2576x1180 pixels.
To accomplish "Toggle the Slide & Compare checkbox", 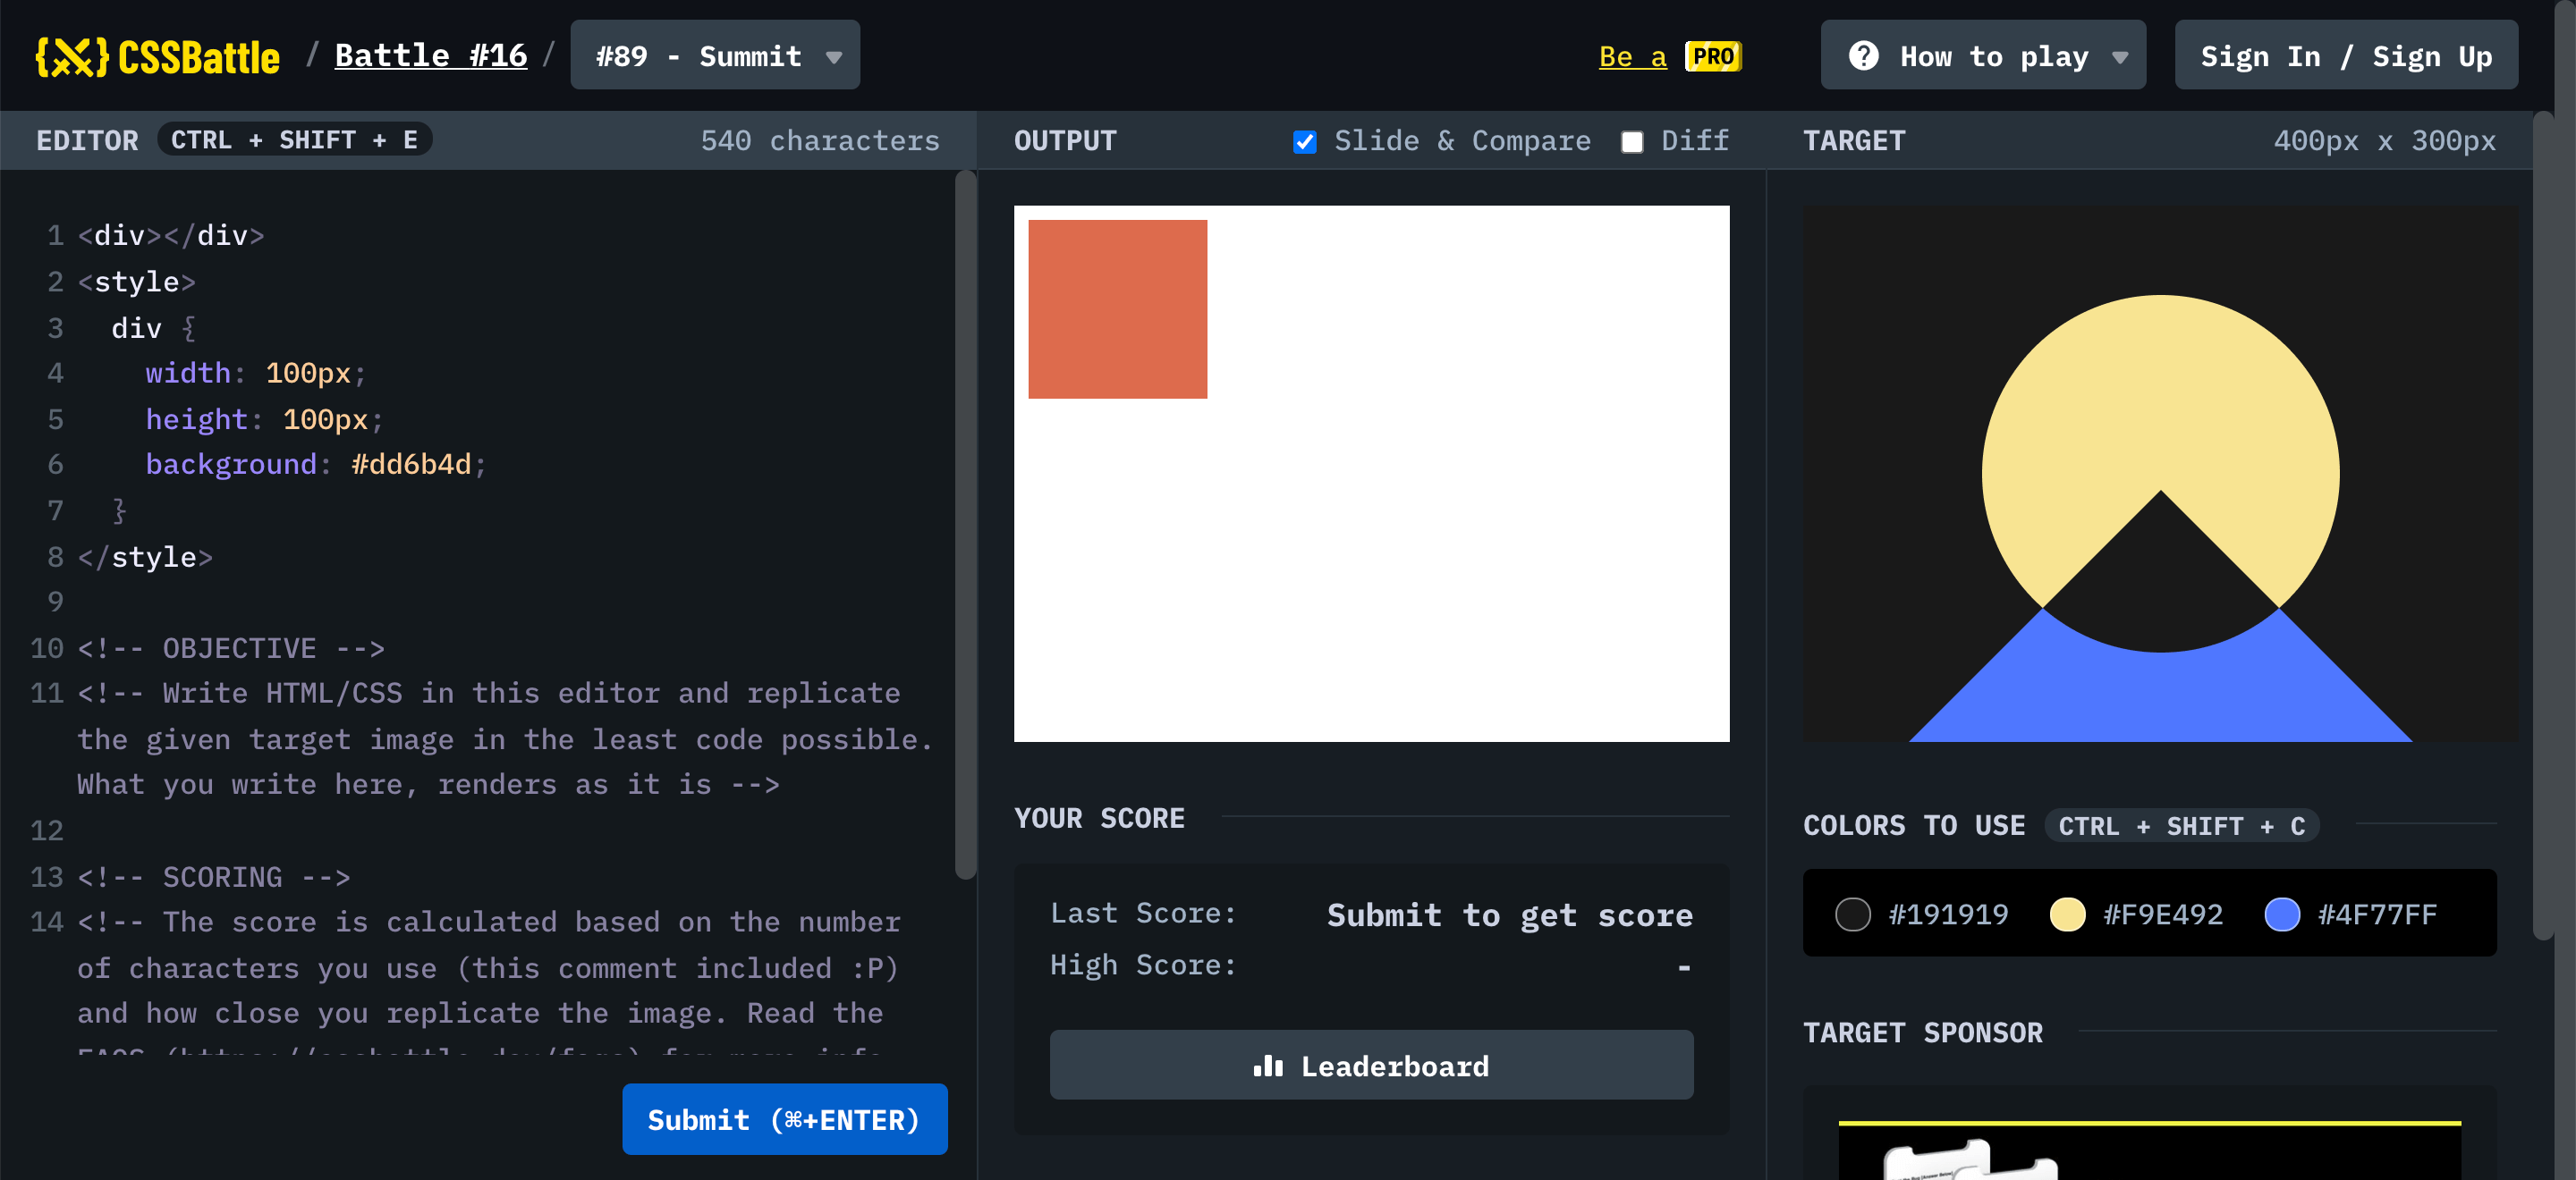I will pos(1308,139).
